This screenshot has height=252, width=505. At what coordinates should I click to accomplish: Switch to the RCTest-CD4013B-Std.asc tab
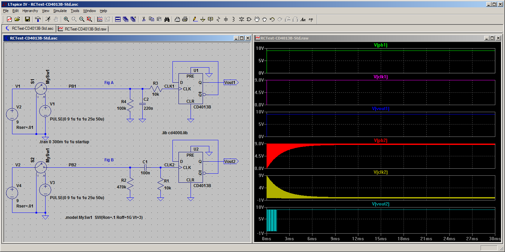[x=29, y=28]
